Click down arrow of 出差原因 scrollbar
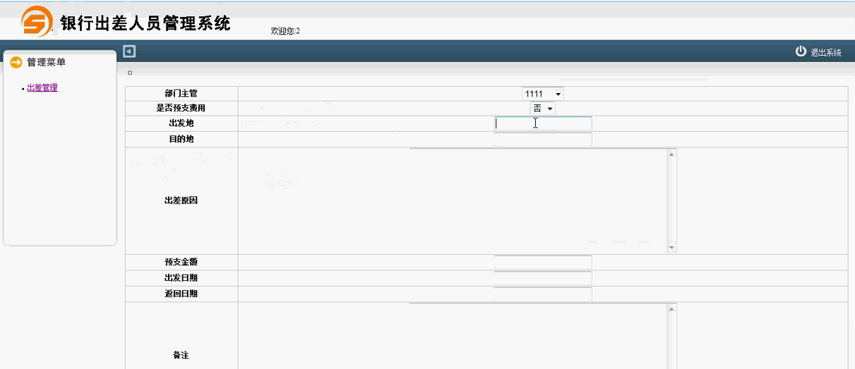Screen dimensions: 855x369 click(x=672, y=248)
